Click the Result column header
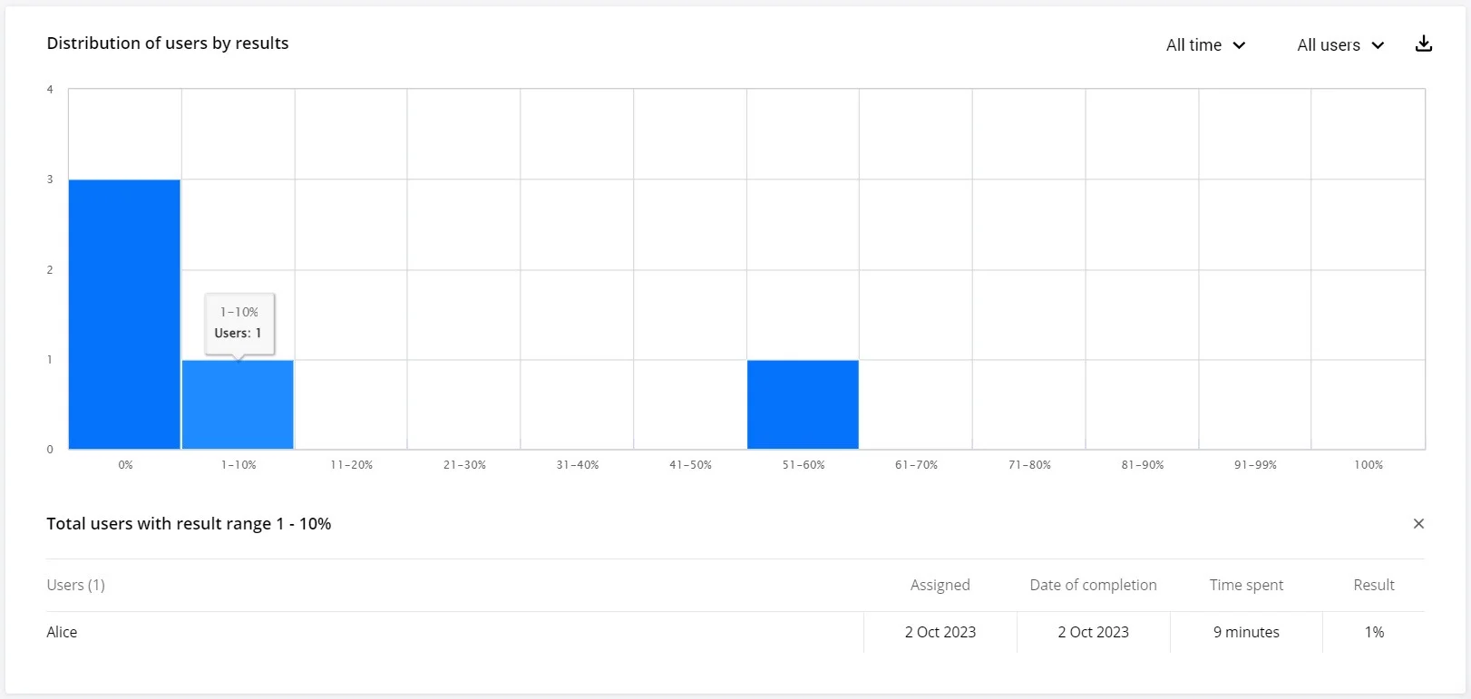Viewport: 1471px width, 699px height. tap(1373, 585)
